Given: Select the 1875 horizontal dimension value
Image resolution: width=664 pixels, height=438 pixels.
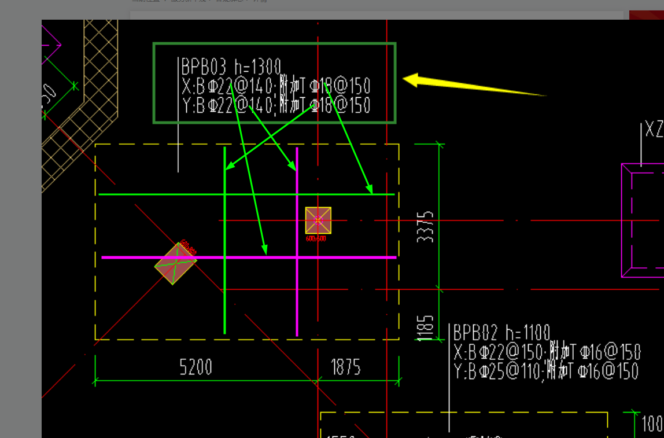Looking at the screenshot, I should coord(345,367).
